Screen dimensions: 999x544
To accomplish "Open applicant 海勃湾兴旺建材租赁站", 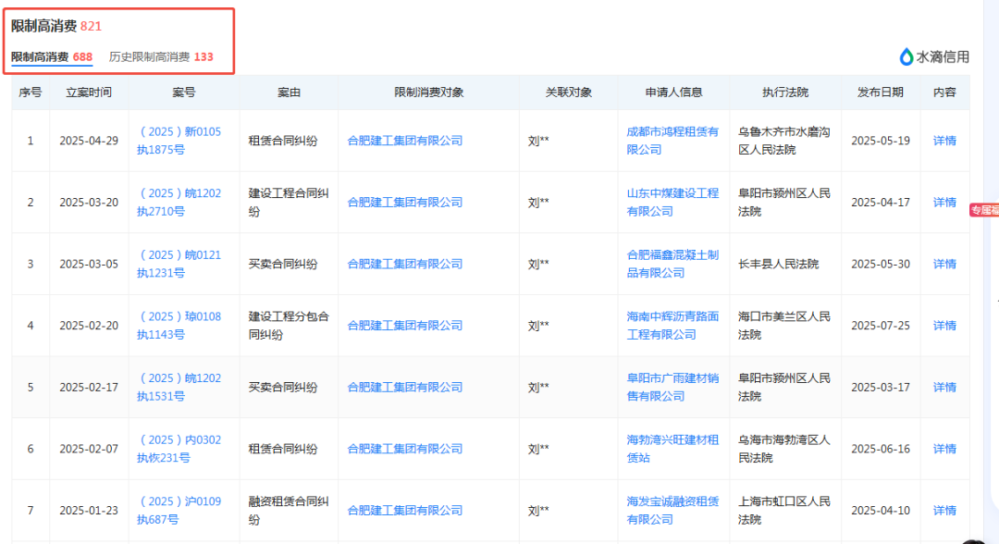I will pos(672,448).
